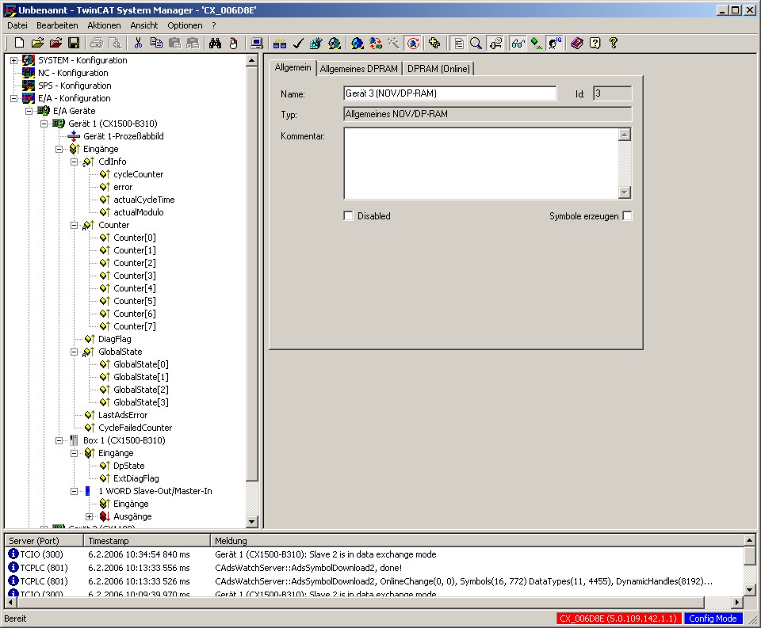Click the show sub-items list icon
Screen dimensions: 761x628
[458, 43]
